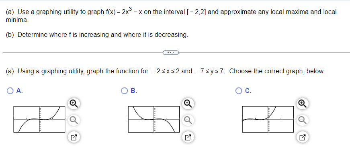Click the option A letter label

(20, 91)
